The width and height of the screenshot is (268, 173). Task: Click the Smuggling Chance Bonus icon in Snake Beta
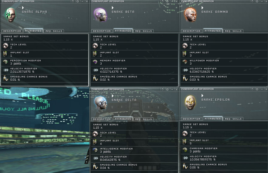(x=95, y=78)
